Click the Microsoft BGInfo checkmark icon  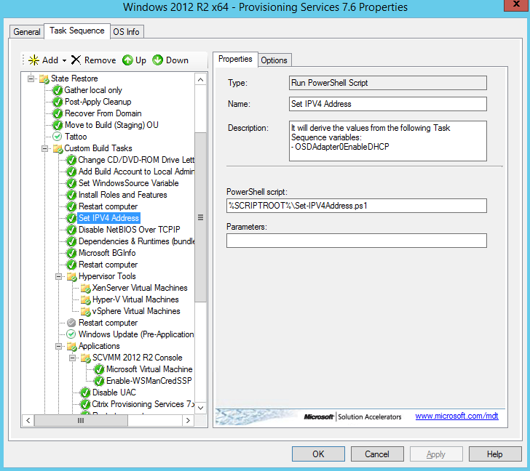tap(71, 253)
